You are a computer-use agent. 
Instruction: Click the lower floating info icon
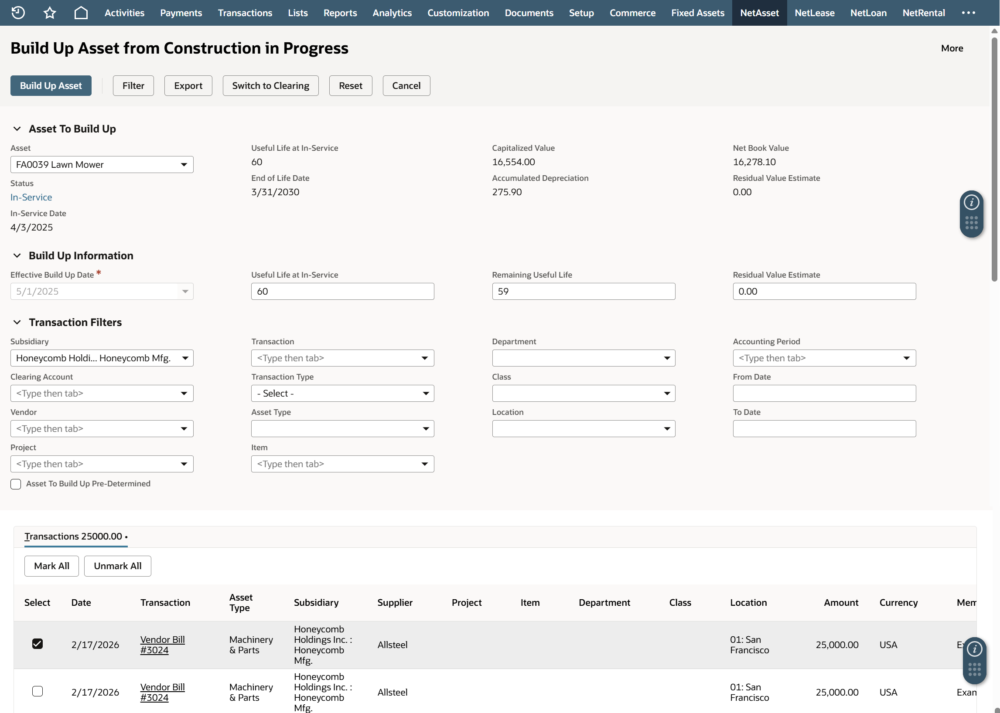coord(974,648)
